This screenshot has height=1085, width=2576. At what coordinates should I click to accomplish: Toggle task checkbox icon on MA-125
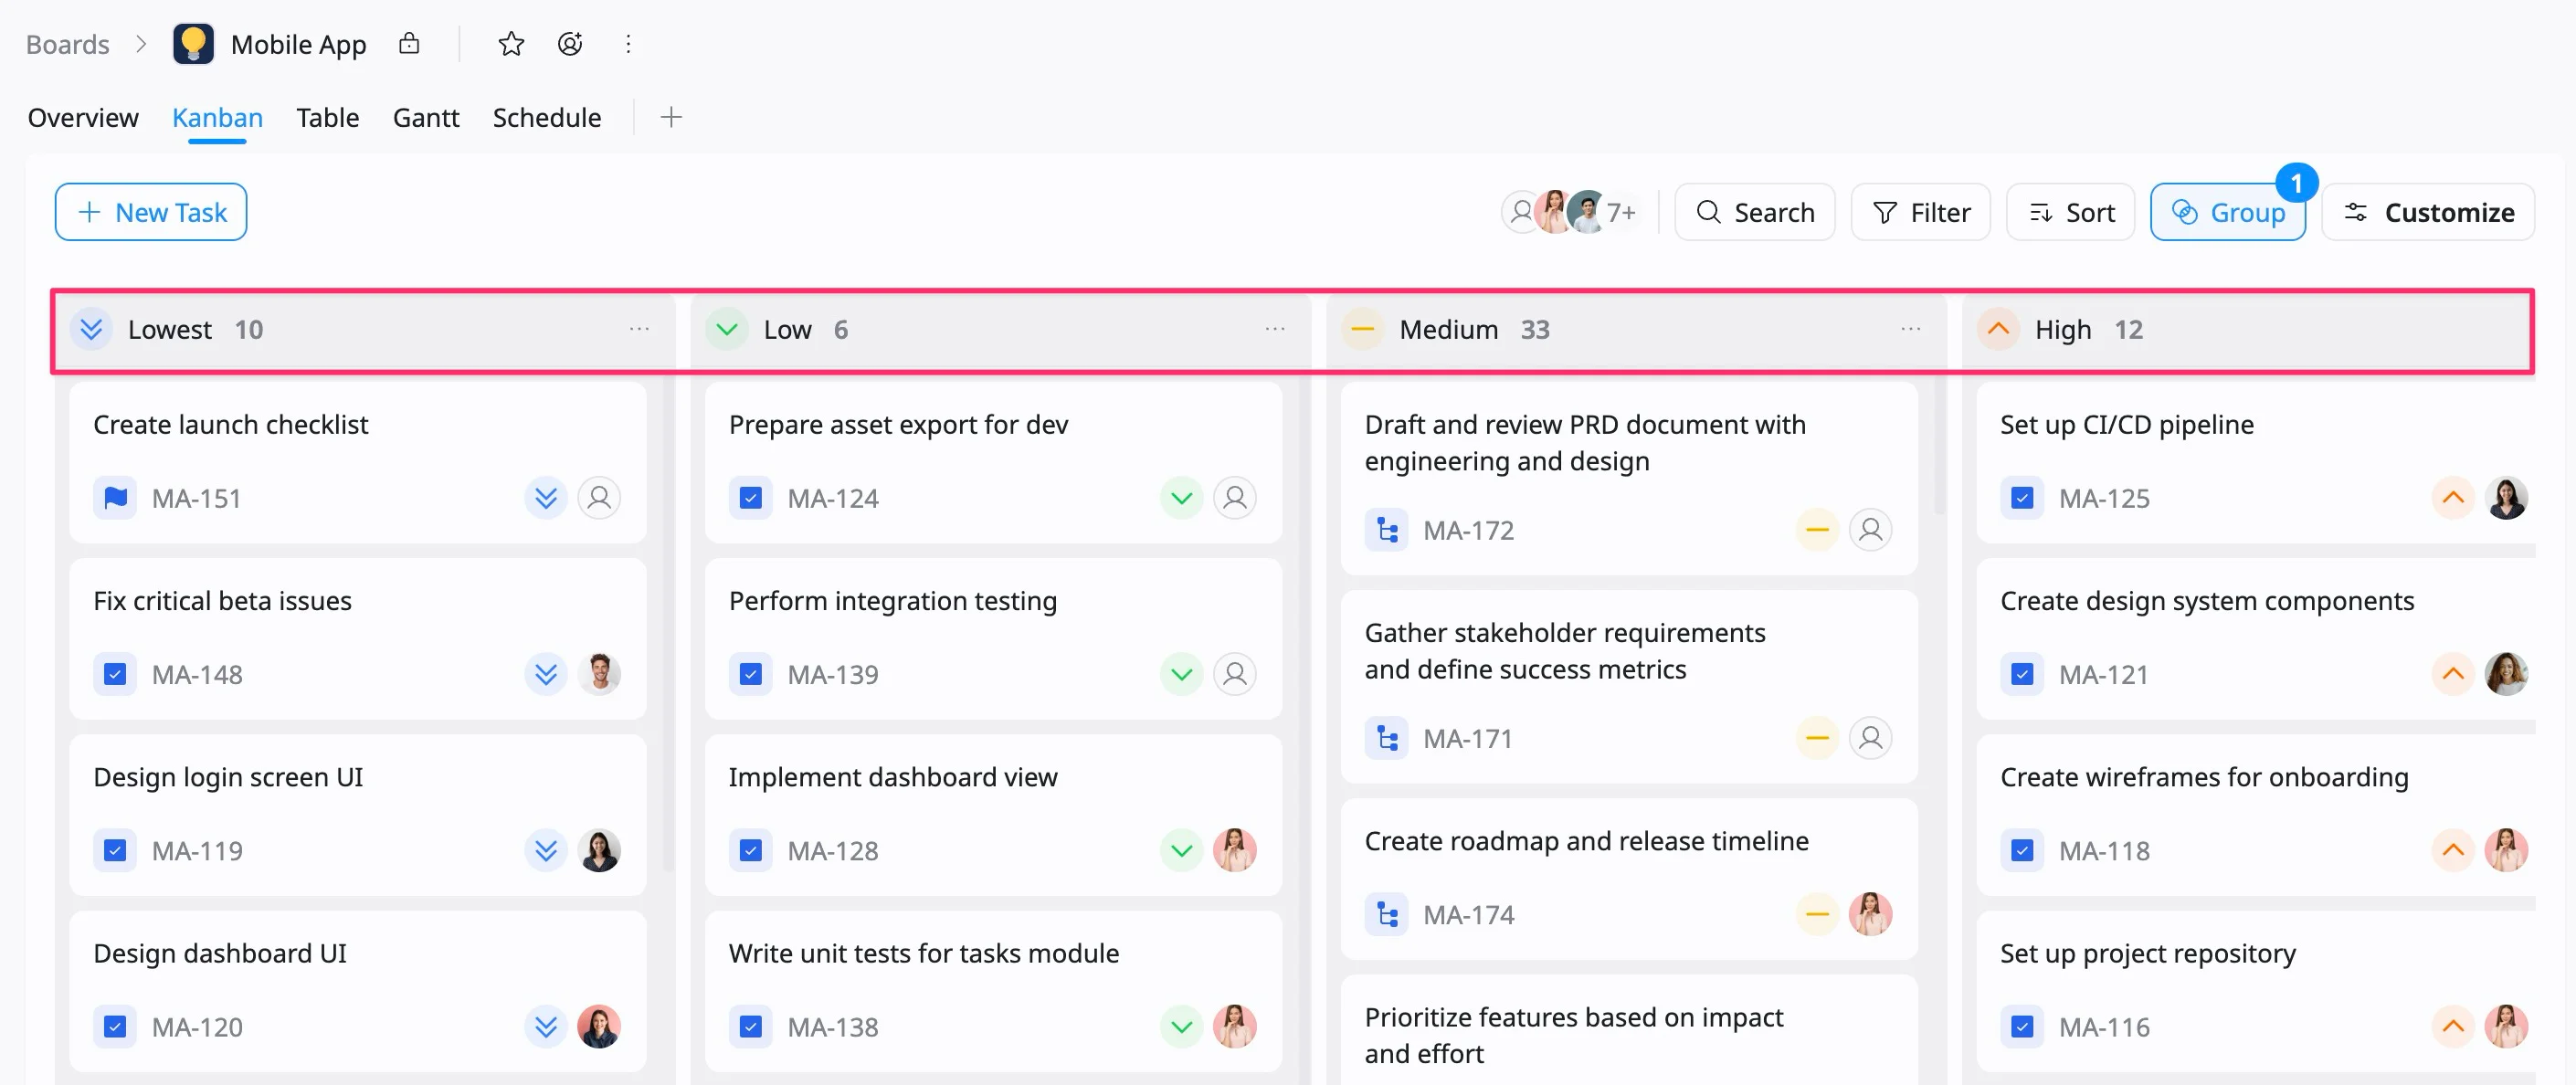pyautogui.click(x=2022, y=498)
